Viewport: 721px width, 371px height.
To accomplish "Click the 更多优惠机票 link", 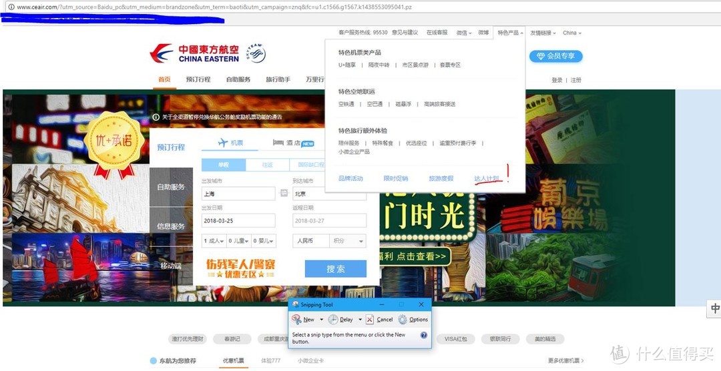I will (x=566, y=361).
